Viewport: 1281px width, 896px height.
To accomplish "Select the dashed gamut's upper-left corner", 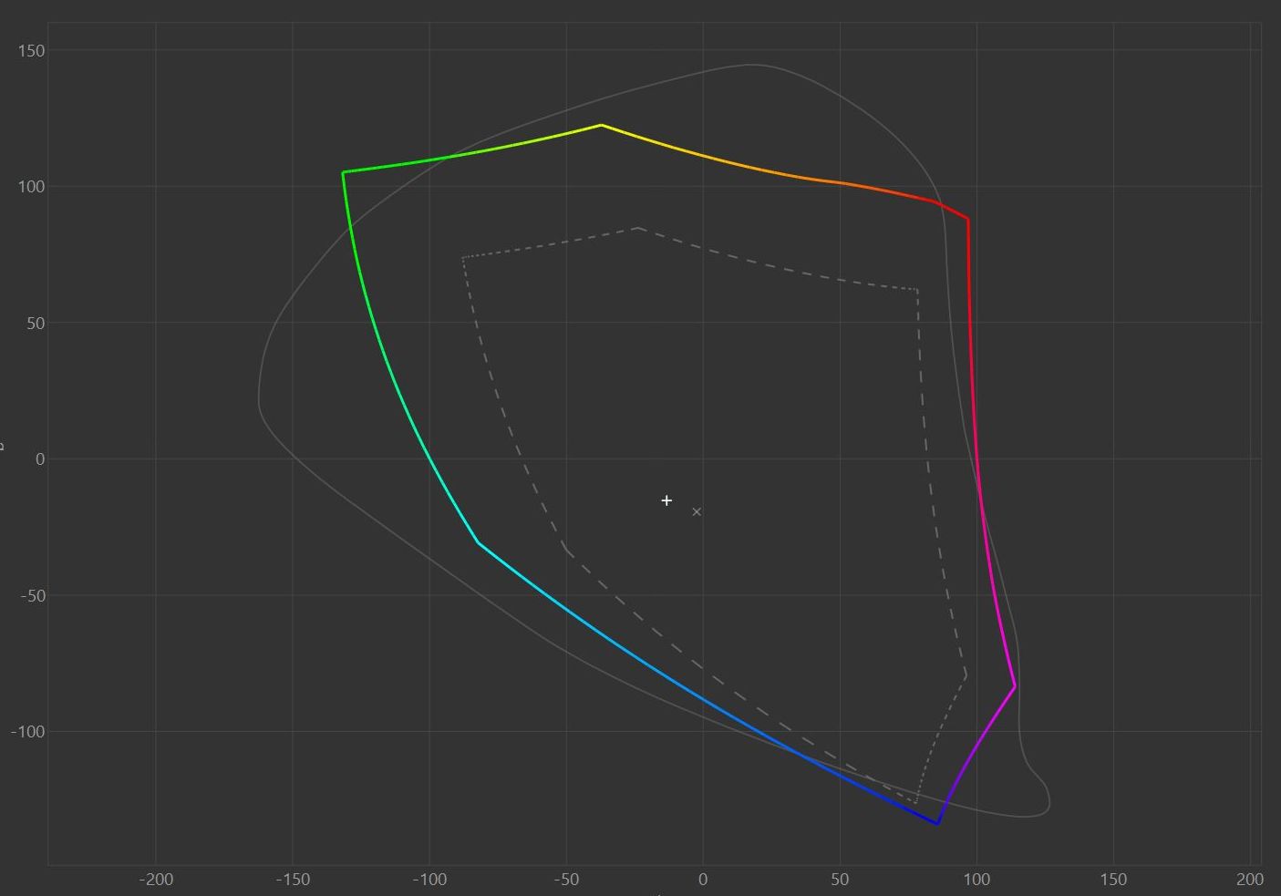I will pyautogui.click(x=463, y=258).
